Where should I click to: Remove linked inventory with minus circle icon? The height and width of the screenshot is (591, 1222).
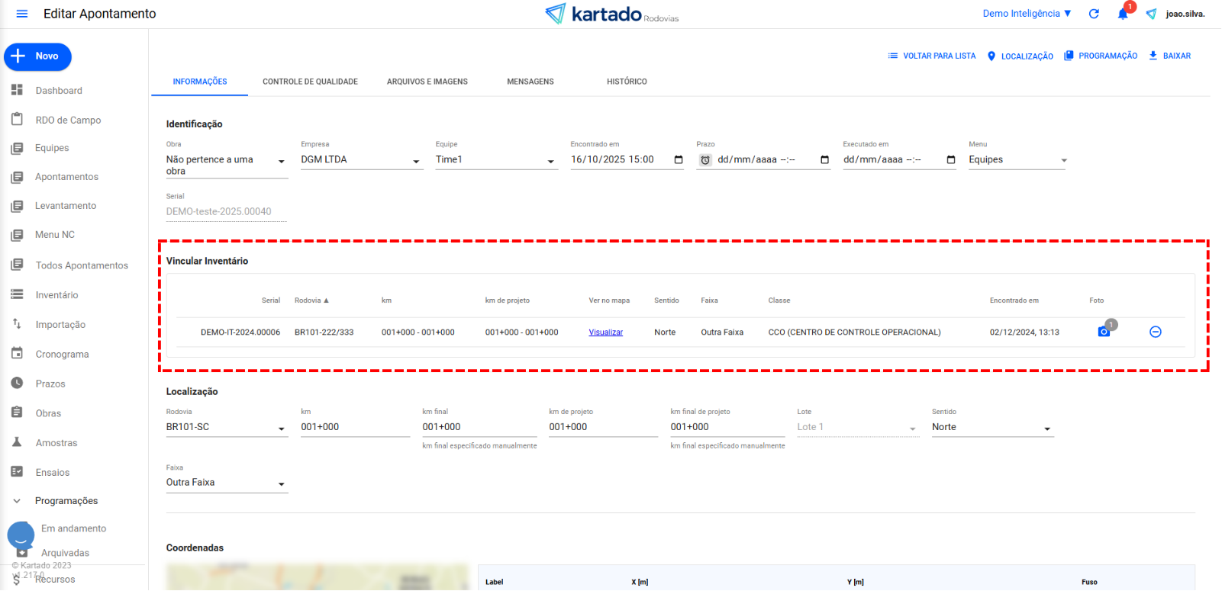click(1156, 332)
